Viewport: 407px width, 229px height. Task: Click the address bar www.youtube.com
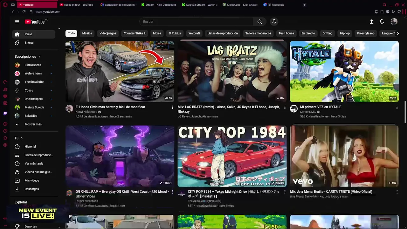(x=48, y=12)
